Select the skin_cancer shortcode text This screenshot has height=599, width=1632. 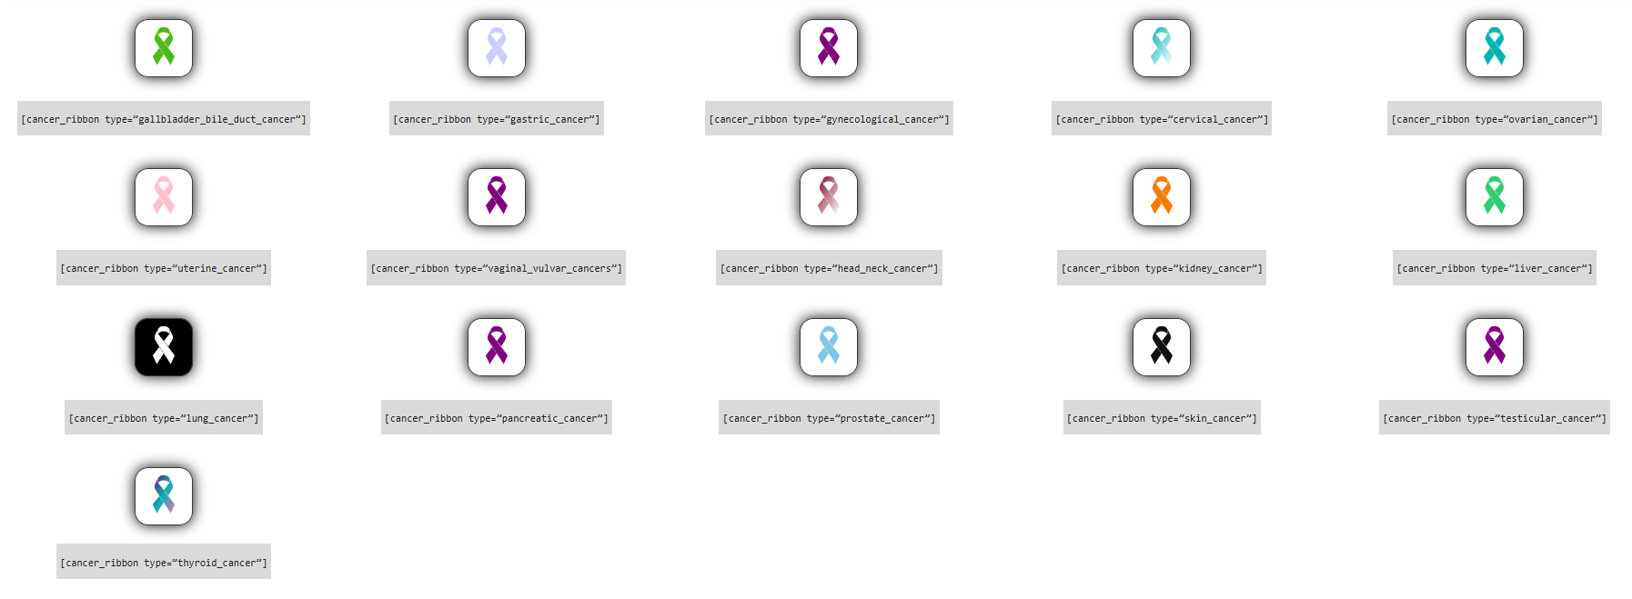pos(1162,417)
